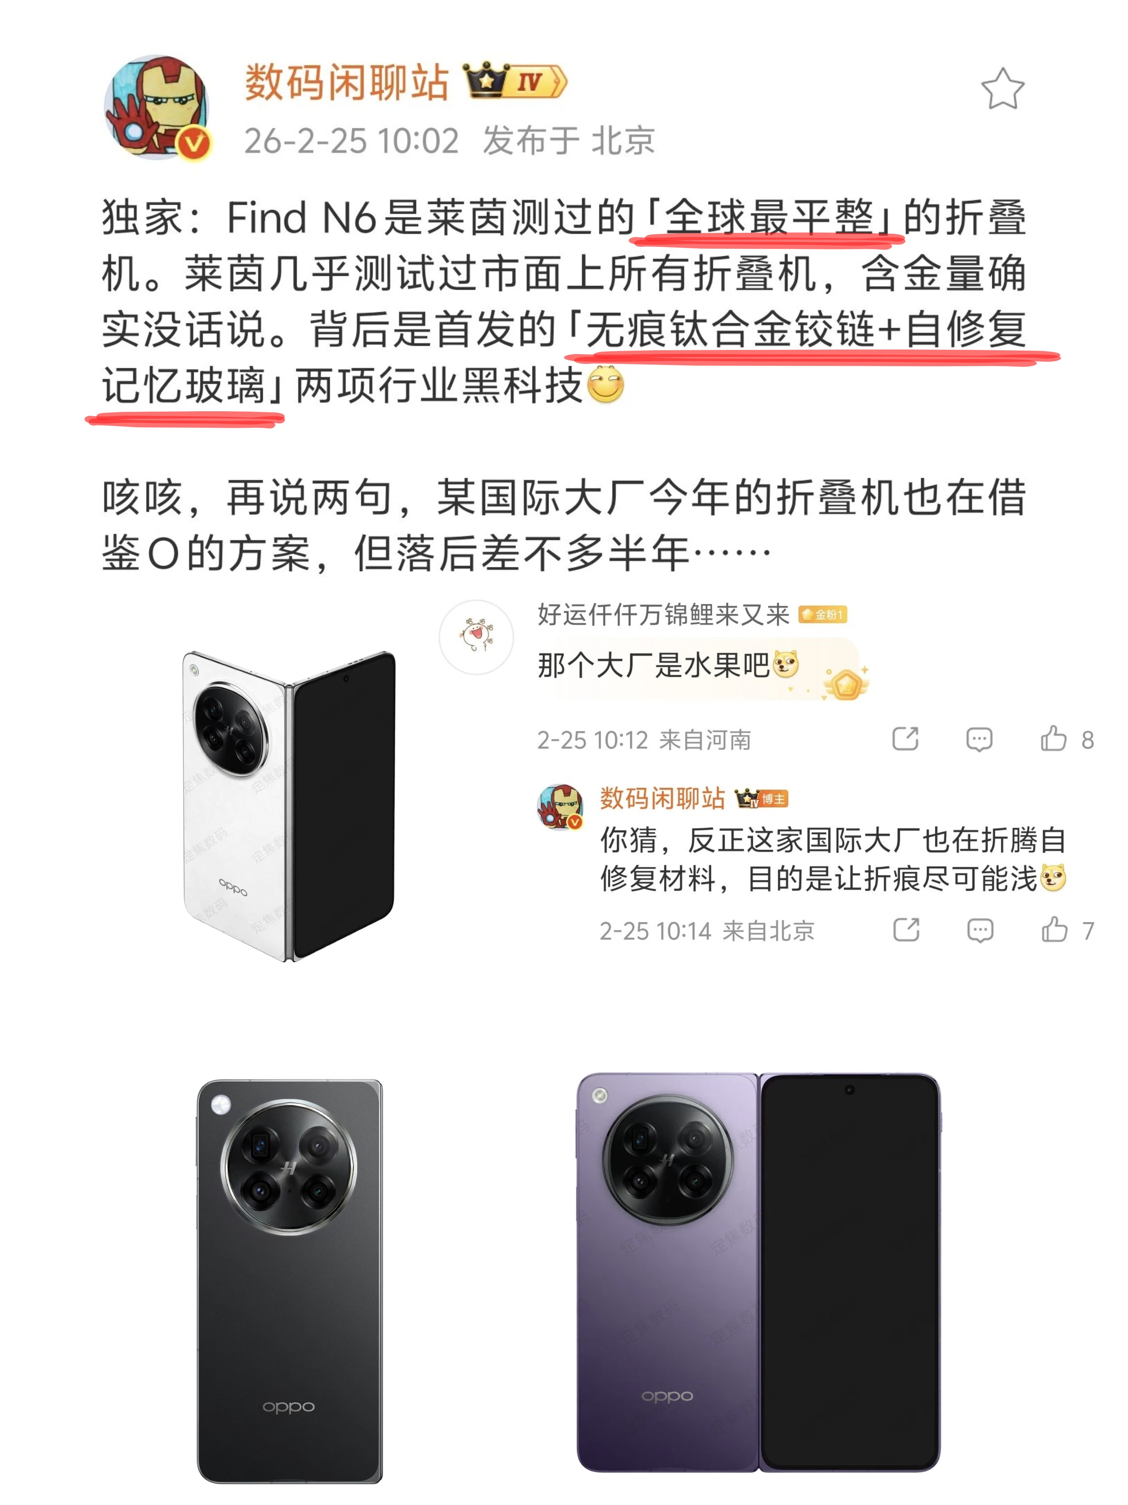Open the 数码闲聊站 username link in the header
The width and height of the screenshot is (1128, 1505).
[x=347, y=82]
